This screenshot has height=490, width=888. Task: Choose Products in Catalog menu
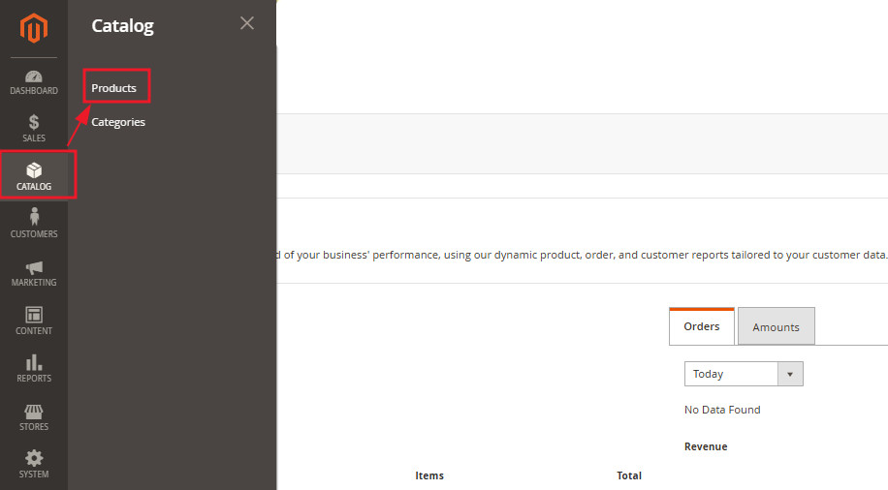[x=113, y=88]
